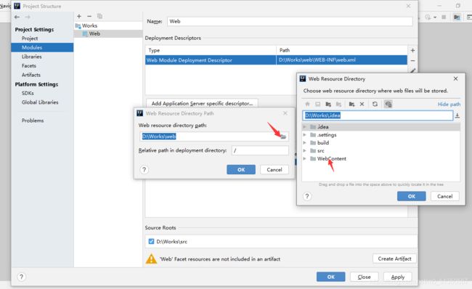472x289 pixels.
Task: Click Relative path in deployment directory field
Action: pos(260,150)
